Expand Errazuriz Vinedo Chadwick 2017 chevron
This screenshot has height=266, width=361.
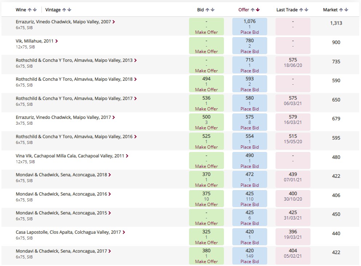(114, 117)
